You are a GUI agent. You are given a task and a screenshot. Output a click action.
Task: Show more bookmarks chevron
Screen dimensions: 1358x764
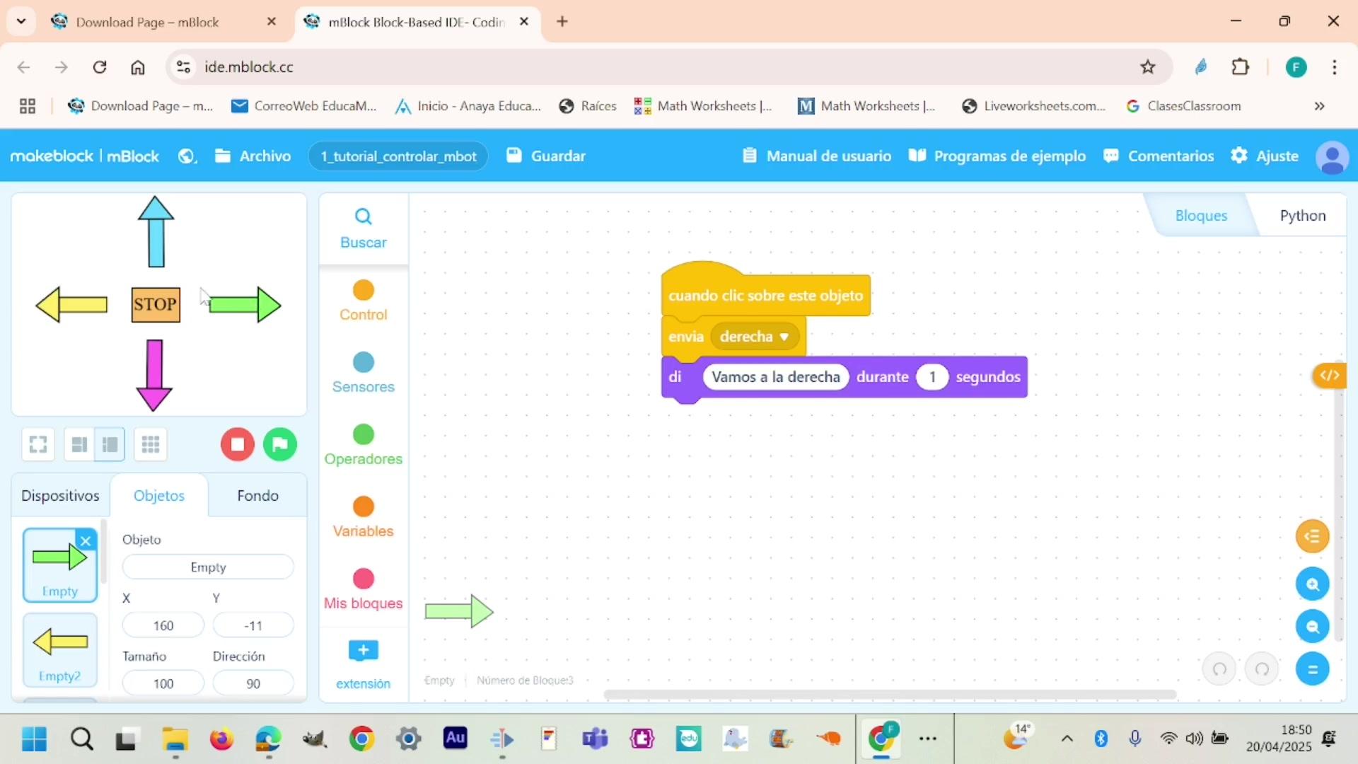coord(1319,106)
